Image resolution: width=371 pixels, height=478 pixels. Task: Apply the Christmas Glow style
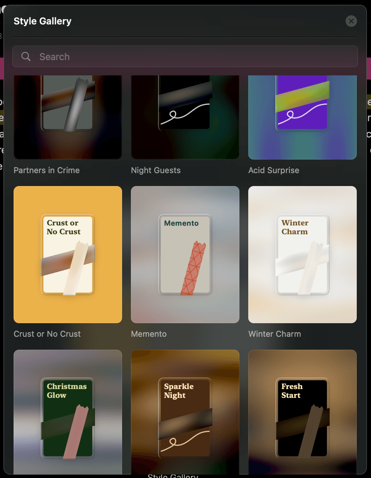(67, 412)
